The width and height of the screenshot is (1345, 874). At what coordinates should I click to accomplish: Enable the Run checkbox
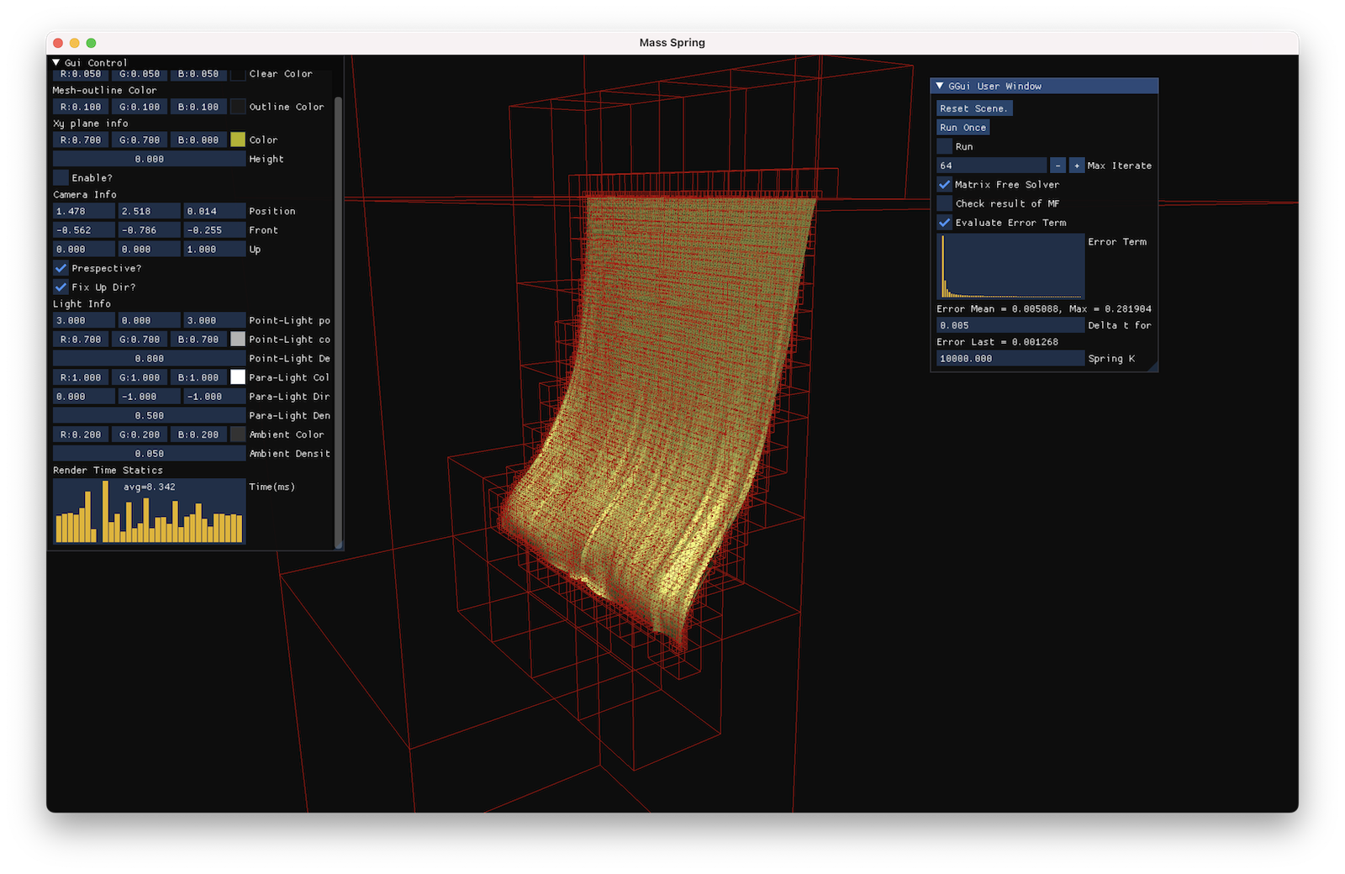coord(945,146)
